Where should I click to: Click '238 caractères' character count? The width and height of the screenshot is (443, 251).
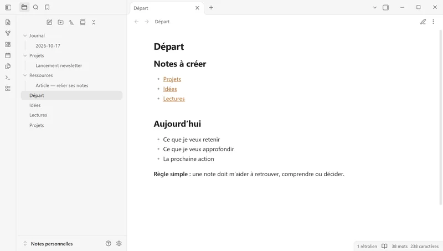click(424, 247)
